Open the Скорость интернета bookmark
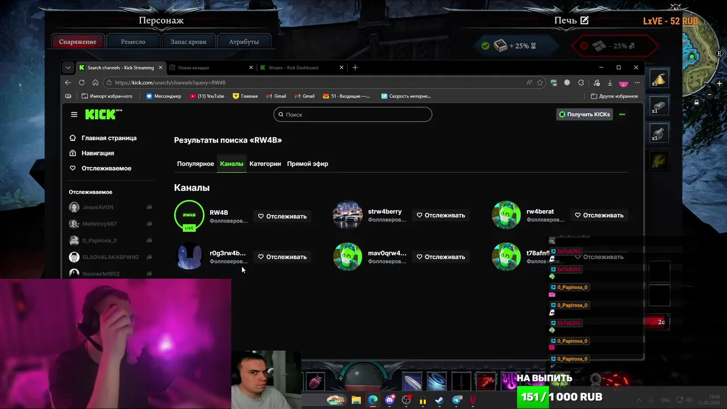727x409 pixels. (x=406, y=96)
